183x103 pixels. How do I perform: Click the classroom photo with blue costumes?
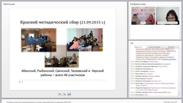[x=39, y=40]
